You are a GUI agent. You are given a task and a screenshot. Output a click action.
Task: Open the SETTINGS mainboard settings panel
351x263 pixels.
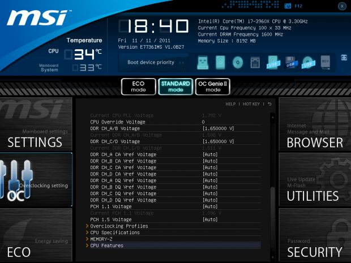point(36,124)
